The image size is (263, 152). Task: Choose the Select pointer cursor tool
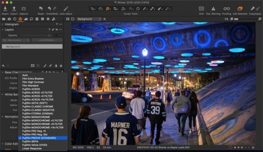click(92, 9)
